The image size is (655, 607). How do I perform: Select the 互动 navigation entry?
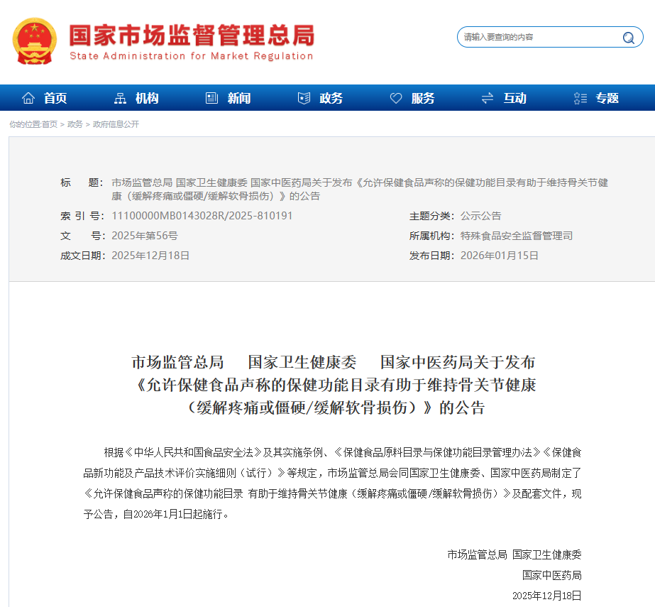pyautogui.click(x=514, y=98)
